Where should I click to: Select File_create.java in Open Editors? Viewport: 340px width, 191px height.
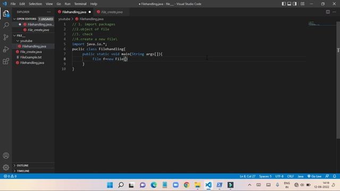click(x=38, y=30)
